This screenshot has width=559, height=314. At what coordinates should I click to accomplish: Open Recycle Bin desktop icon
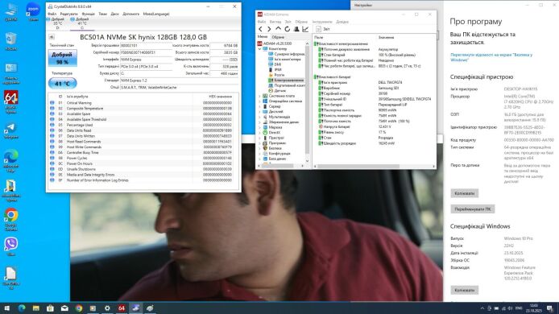tap(11, 41)
